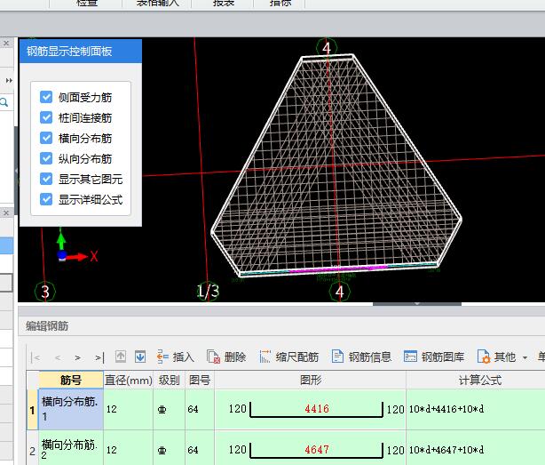Screen dimensions: 545x465
Task: Select 图号 column header
Action: tap(200, 380)
